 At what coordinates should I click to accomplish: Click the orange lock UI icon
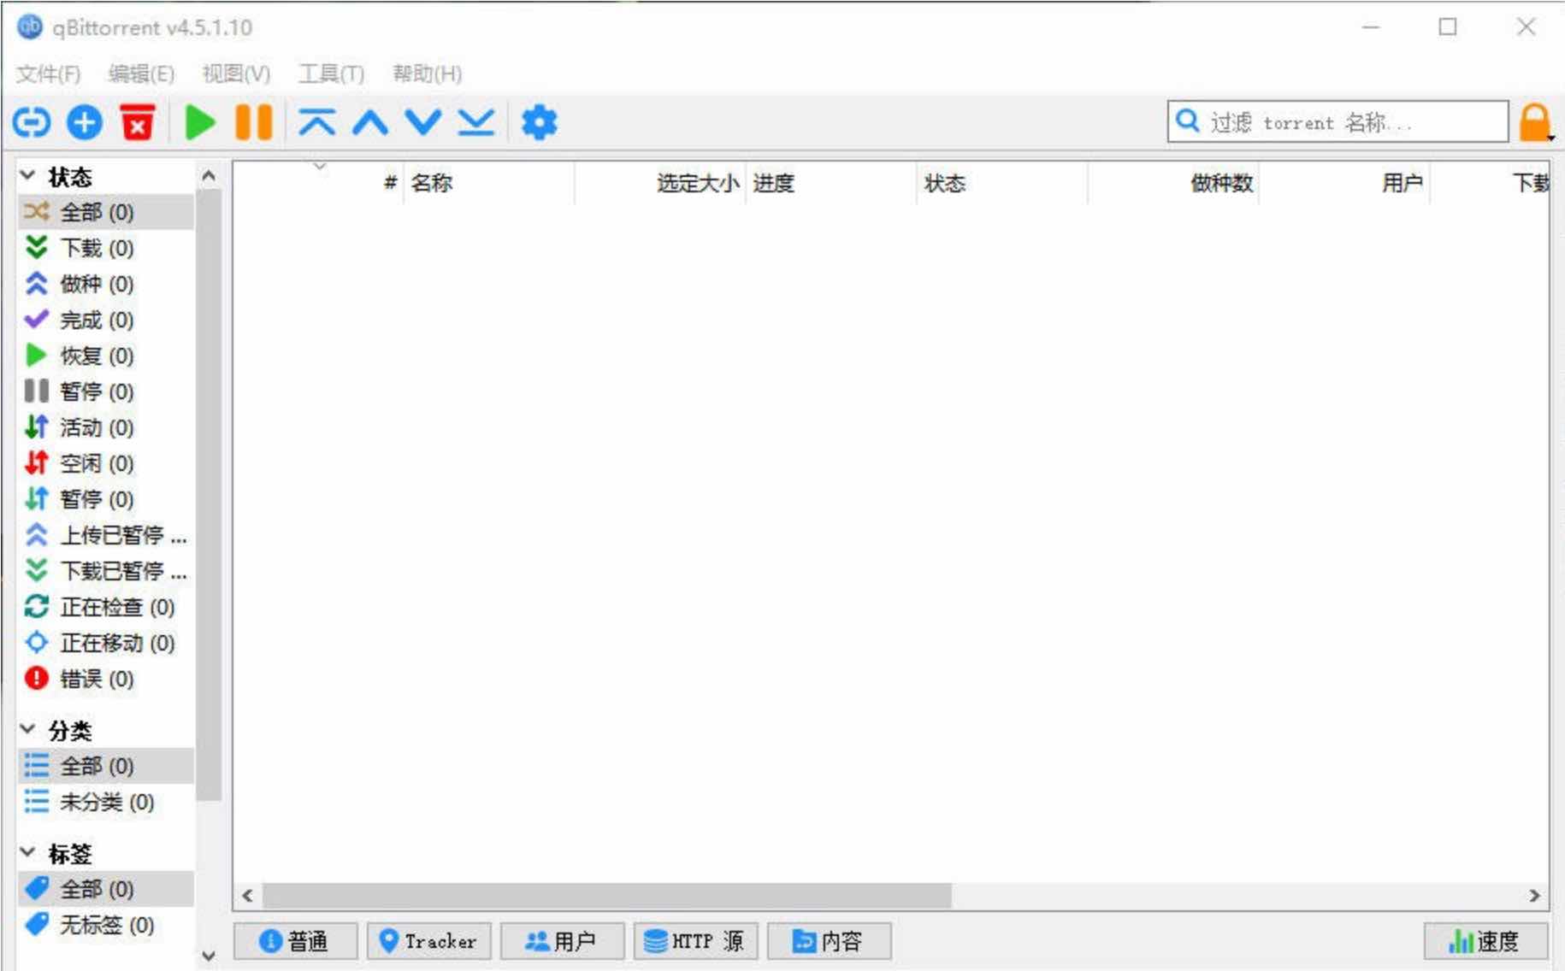point(1535,122)
